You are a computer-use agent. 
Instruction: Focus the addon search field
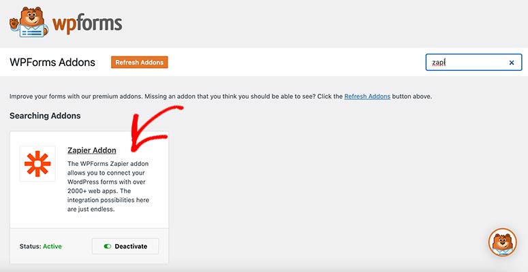tap(467, 63)
